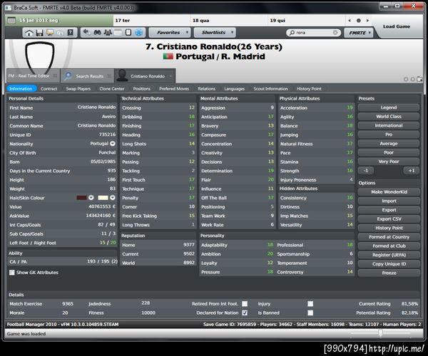Switch to FM - Real Time Editor tab
Viewport: 428px width, 356px height.
coord(32,75)
